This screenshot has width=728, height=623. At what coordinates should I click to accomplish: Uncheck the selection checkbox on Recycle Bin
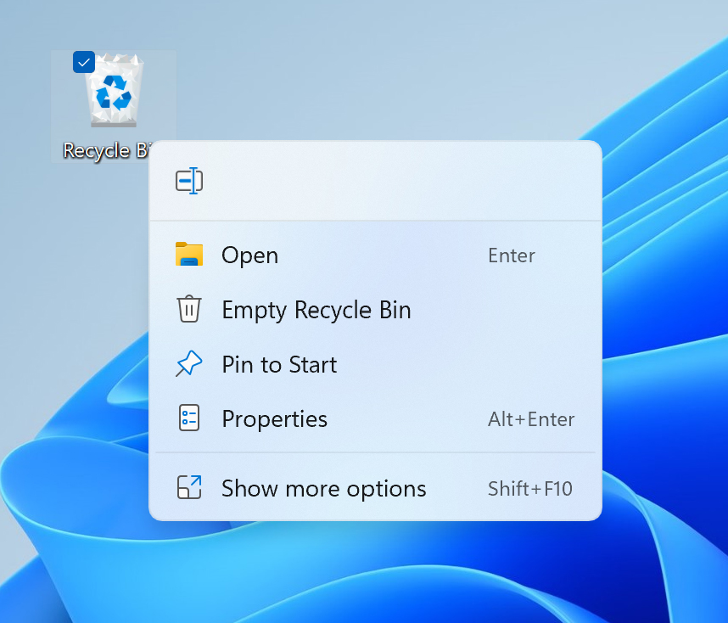83,62
